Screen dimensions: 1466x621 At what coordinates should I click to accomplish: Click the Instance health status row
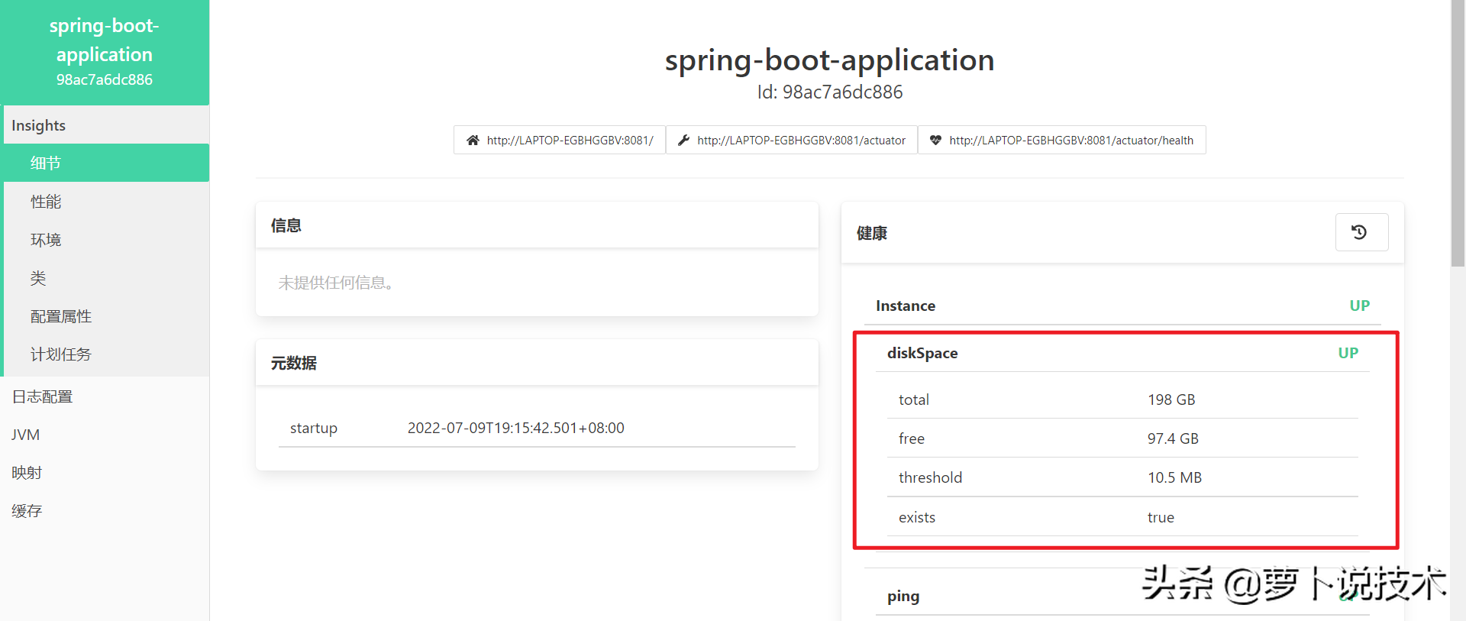[1122, 306]
